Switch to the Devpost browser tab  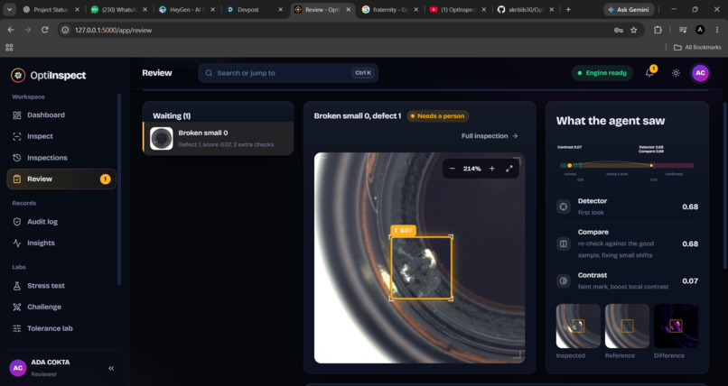click(254, 9)
